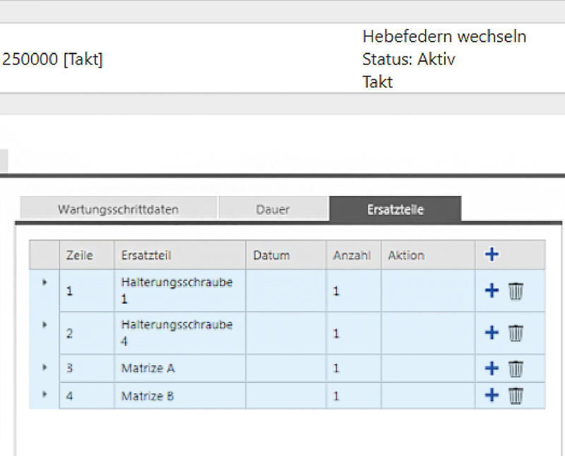Click the plus icon beside Matrize A
Viewport: 565px width, 456px height.
pos(492,368)
